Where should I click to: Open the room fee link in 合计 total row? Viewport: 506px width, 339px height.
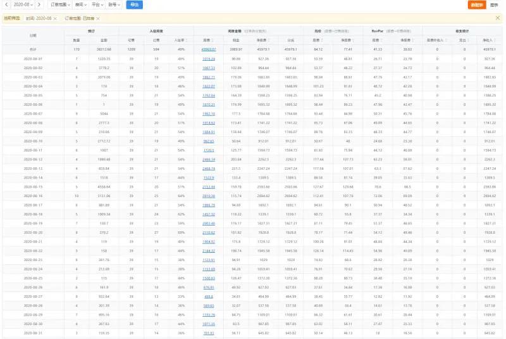pos(209,49)
